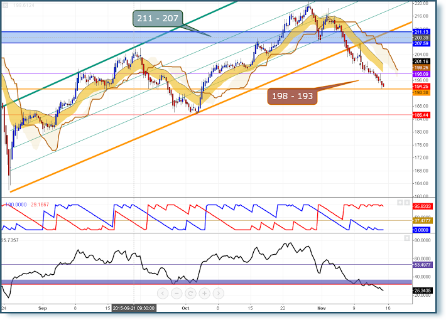
Task: Click the 194.25 red price label
Action: tap(422, 87)
